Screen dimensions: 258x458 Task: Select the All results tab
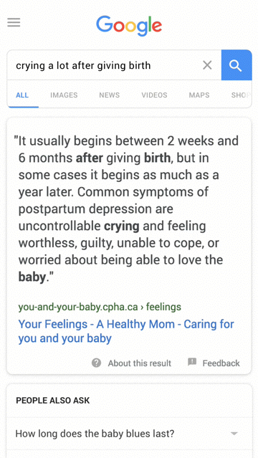(22, 95)
